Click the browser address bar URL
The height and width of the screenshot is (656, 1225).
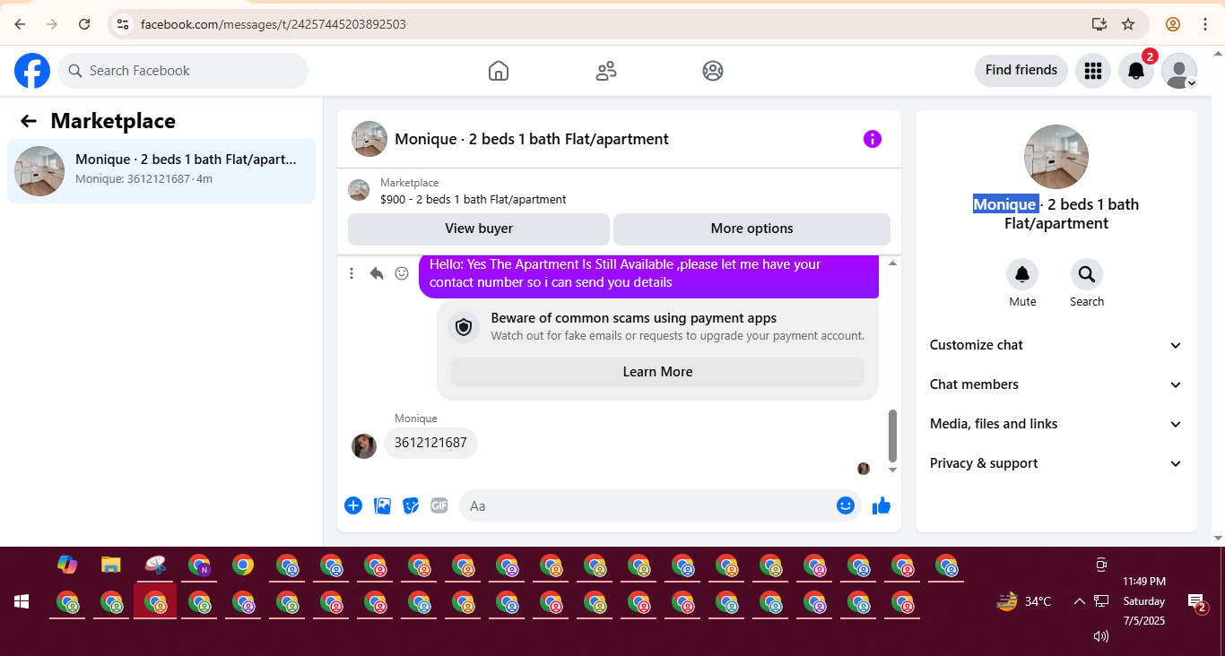coord(274,24)
